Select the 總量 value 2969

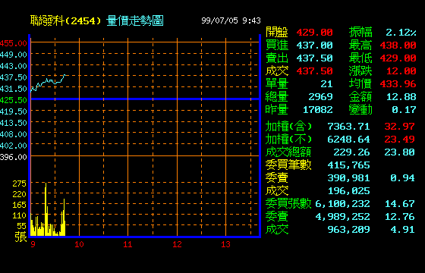point(320,97)
